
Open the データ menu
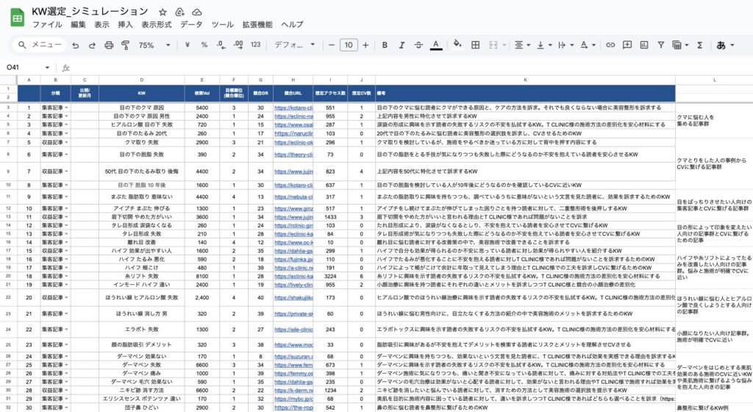[191, 24]
